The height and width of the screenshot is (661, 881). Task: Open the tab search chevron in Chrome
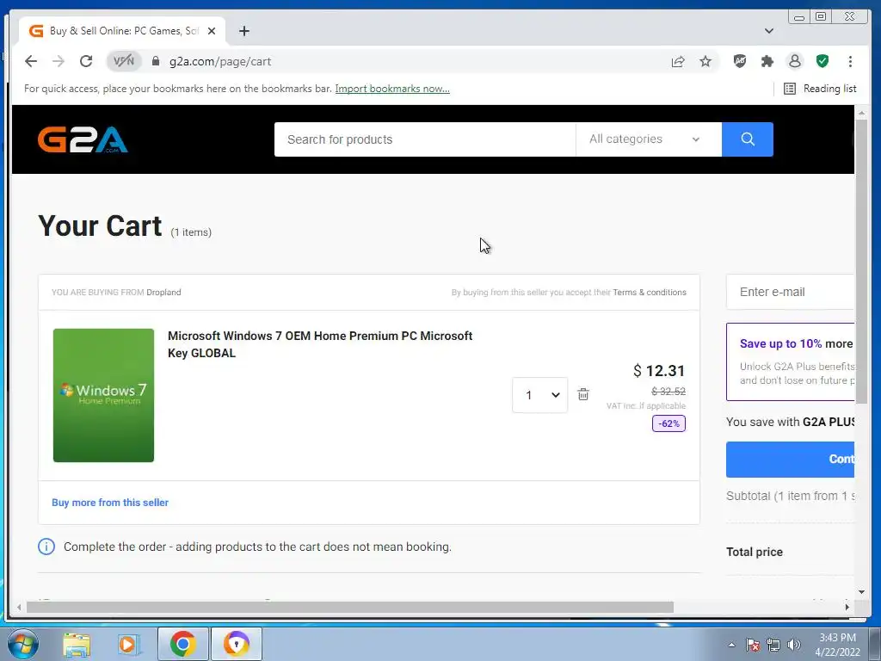[x=768, y=31]
